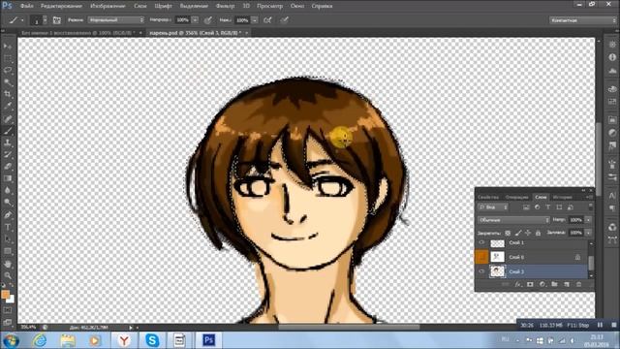The width and height of the screenshot is (620, 349).
Task: Switch to first document tab
Action: (77, 33)
